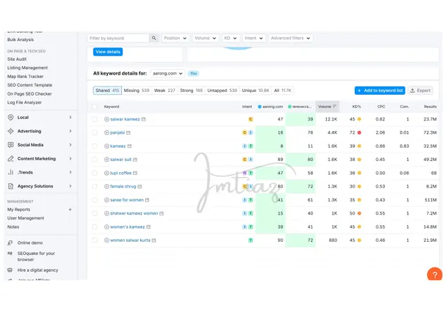The width and height of the screenshot is (446, 315).
Task: Click the Volume column sort icon
Action: (334, 107)
